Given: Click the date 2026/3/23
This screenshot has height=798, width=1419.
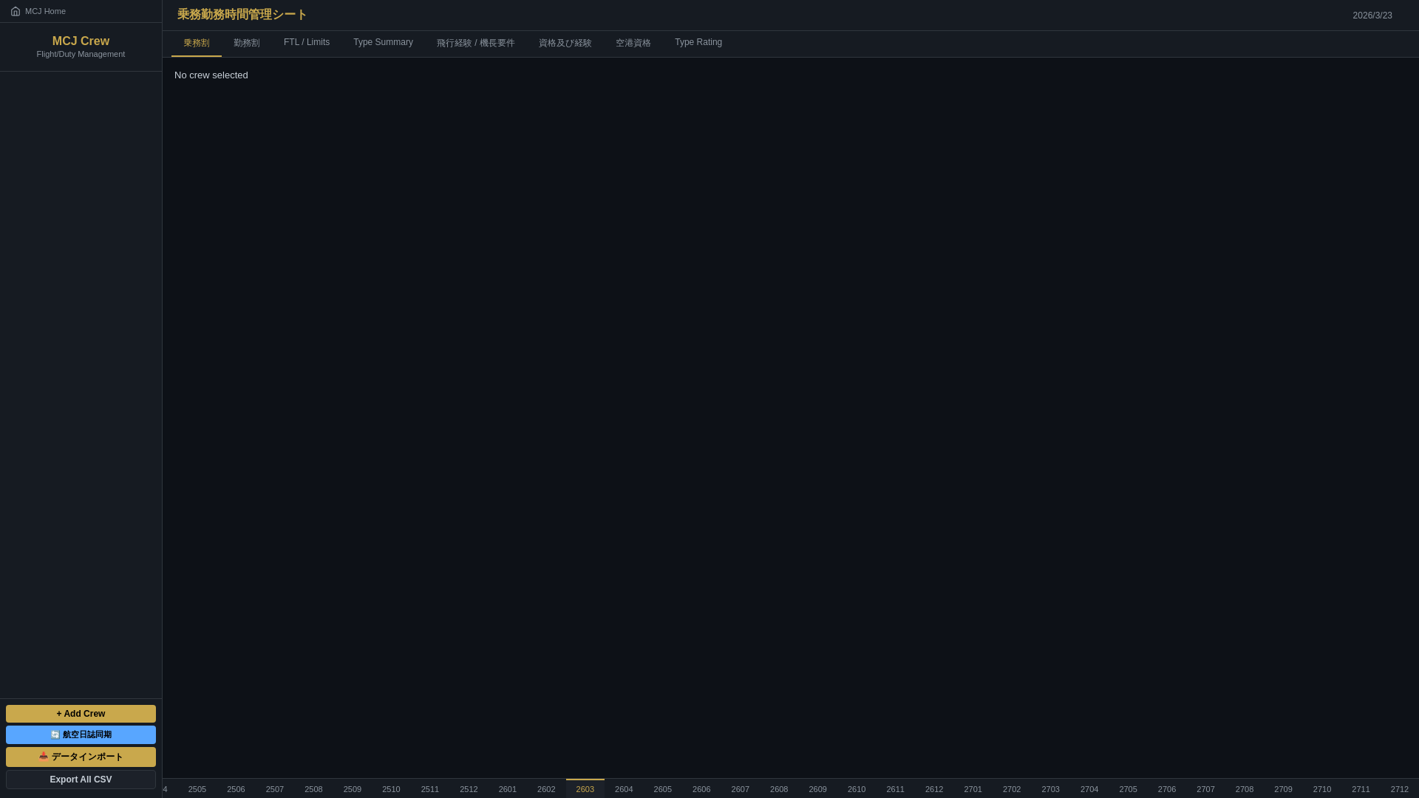Looking at the screenshot, I should (1372, 16).
